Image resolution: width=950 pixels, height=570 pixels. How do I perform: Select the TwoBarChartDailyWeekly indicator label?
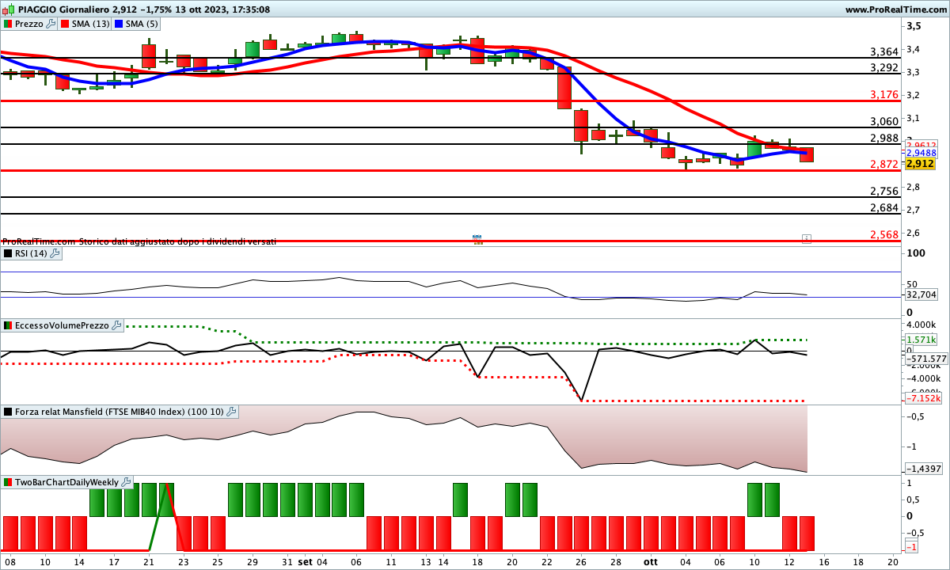click(x=66, y=482)
